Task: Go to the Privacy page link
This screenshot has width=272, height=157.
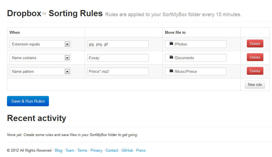Action: pos(96,150)
